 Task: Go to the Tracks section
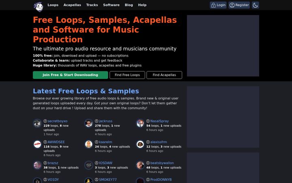[x=92, y=5]
